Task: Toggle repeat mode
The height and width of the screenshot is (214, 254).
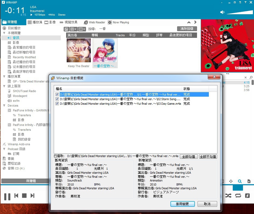Action: click(238, 195)
